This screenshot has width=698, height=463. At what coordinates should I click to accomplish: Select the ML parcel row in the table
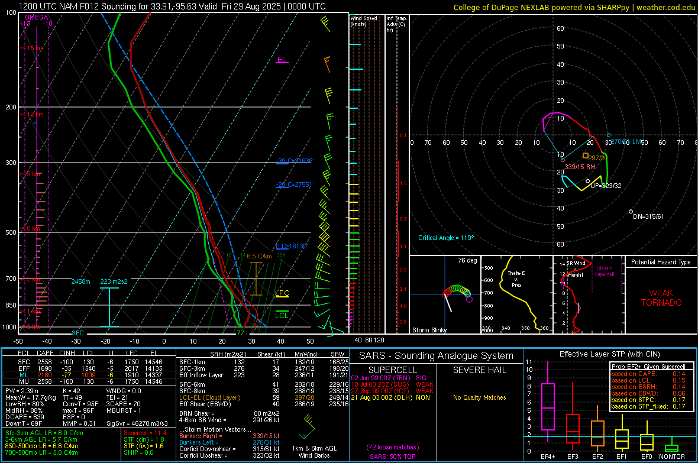(x=89, y=375)
